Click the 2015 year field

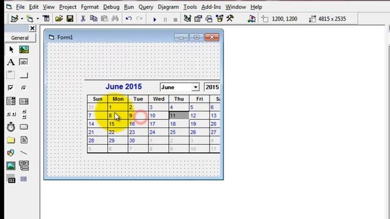pyautogui.click(x=212, y=87)
